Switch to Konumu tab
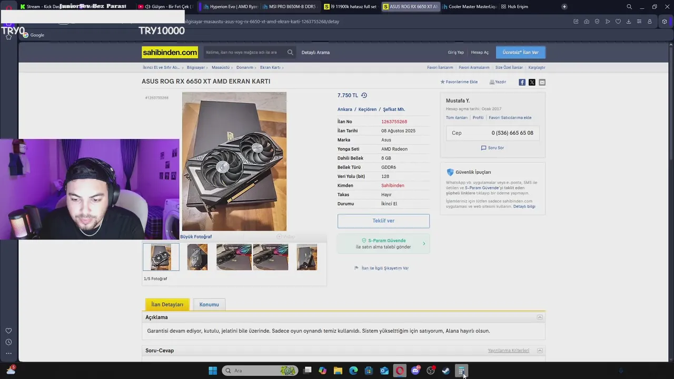 pyautogui.click(x=209, y=304)
